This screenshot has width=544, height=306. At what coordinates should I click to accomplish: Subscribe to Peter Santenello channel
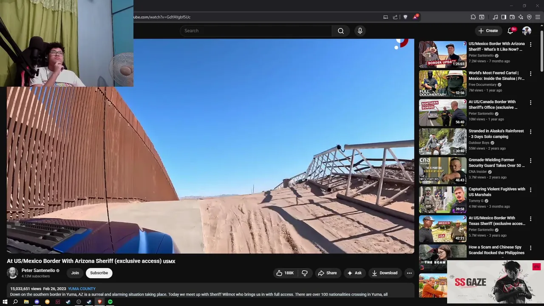tap(99, 273)
